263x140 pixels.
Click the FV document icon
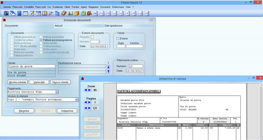102,13
